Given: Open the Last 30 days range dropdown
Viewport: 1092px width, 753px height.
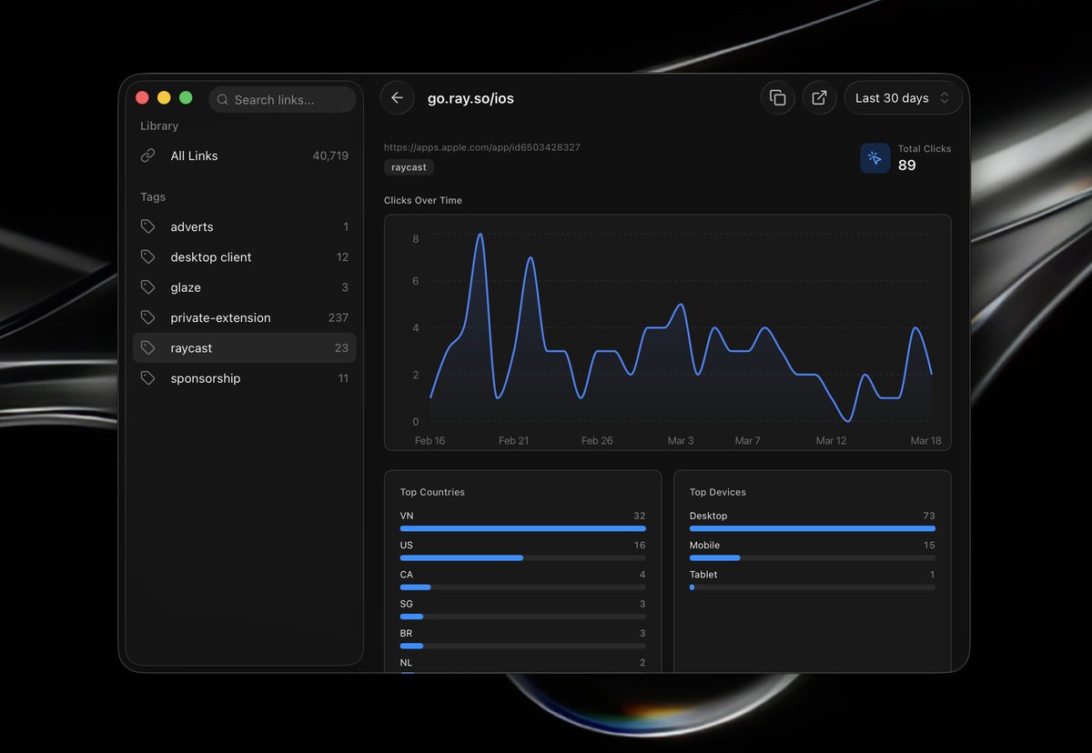Looking at the screenshot, I should click(904, 98).
